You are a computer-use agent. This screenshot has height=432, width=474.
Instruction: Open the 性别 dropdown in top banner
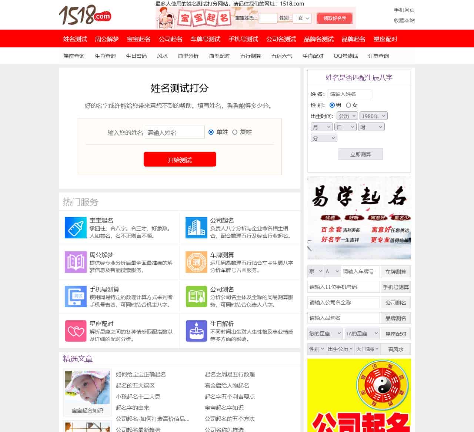(x=303, y=18)
